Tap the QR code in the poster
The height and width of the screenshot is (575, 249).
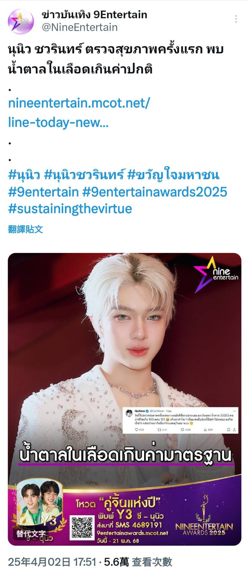coord(82,527)
